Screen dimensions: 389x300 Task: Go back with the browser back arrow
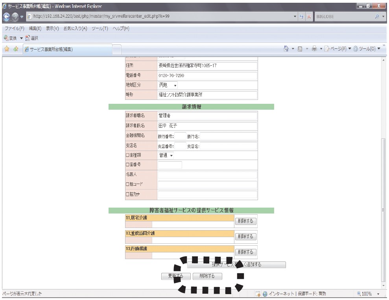(6, 17)
